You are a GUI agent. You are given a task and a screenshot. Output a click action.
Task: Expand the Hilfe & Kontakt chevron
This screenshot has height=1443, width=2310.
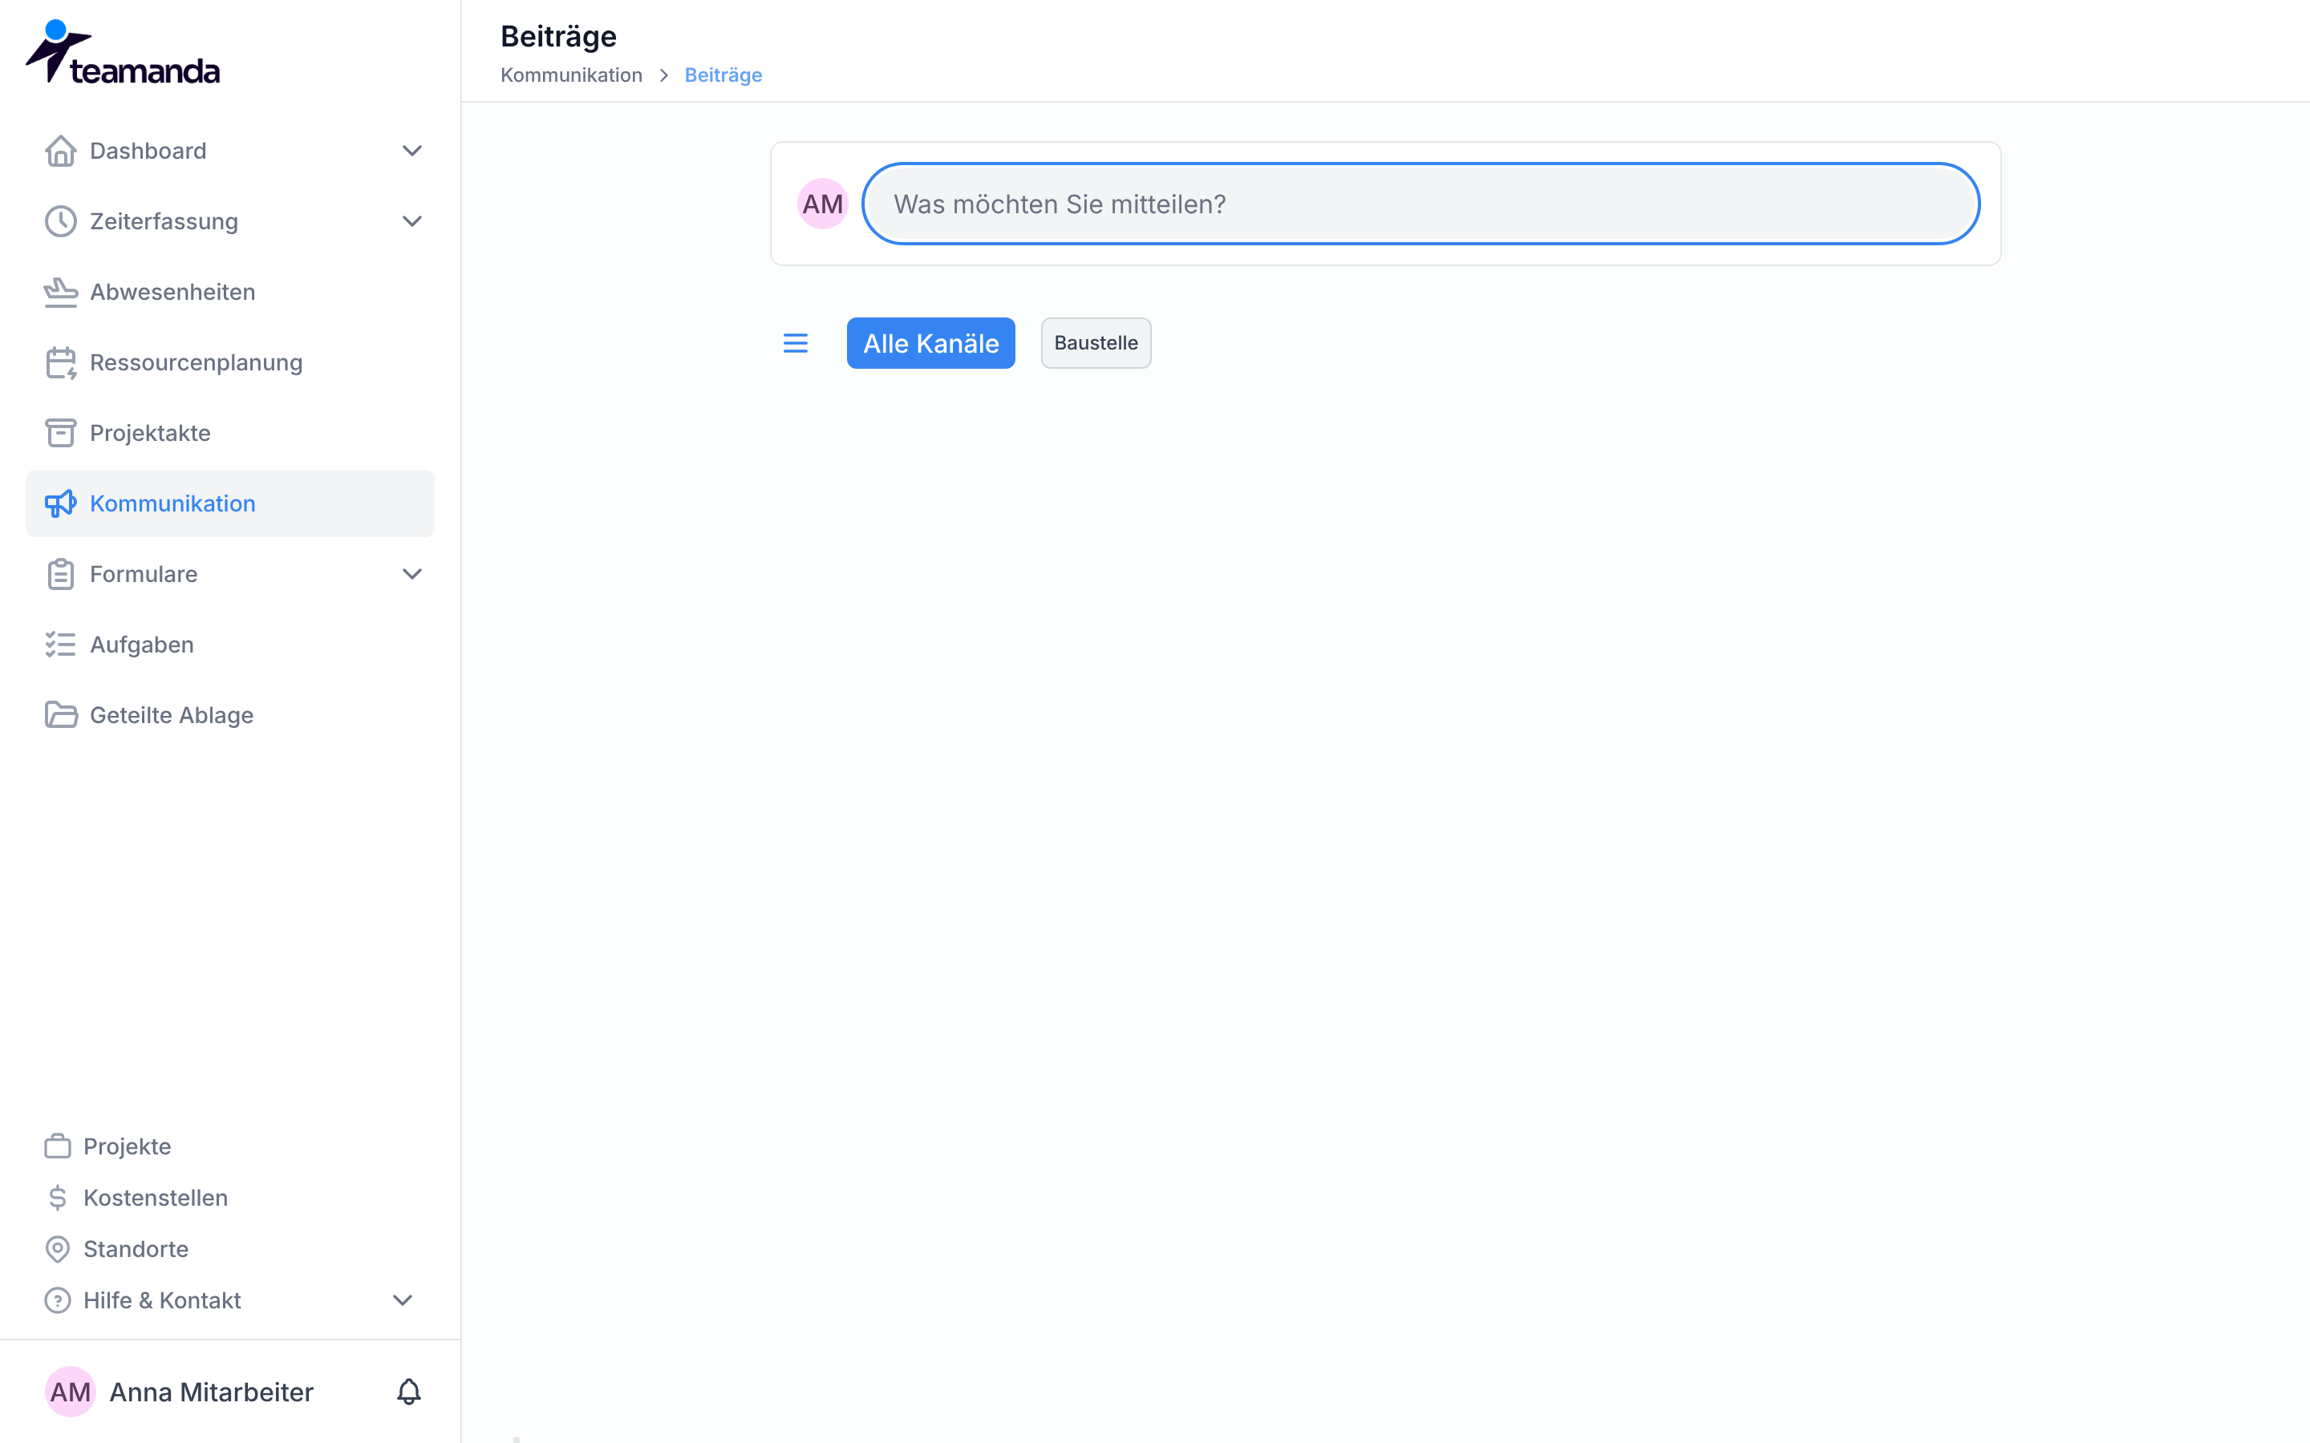(x=403, y=1301)
